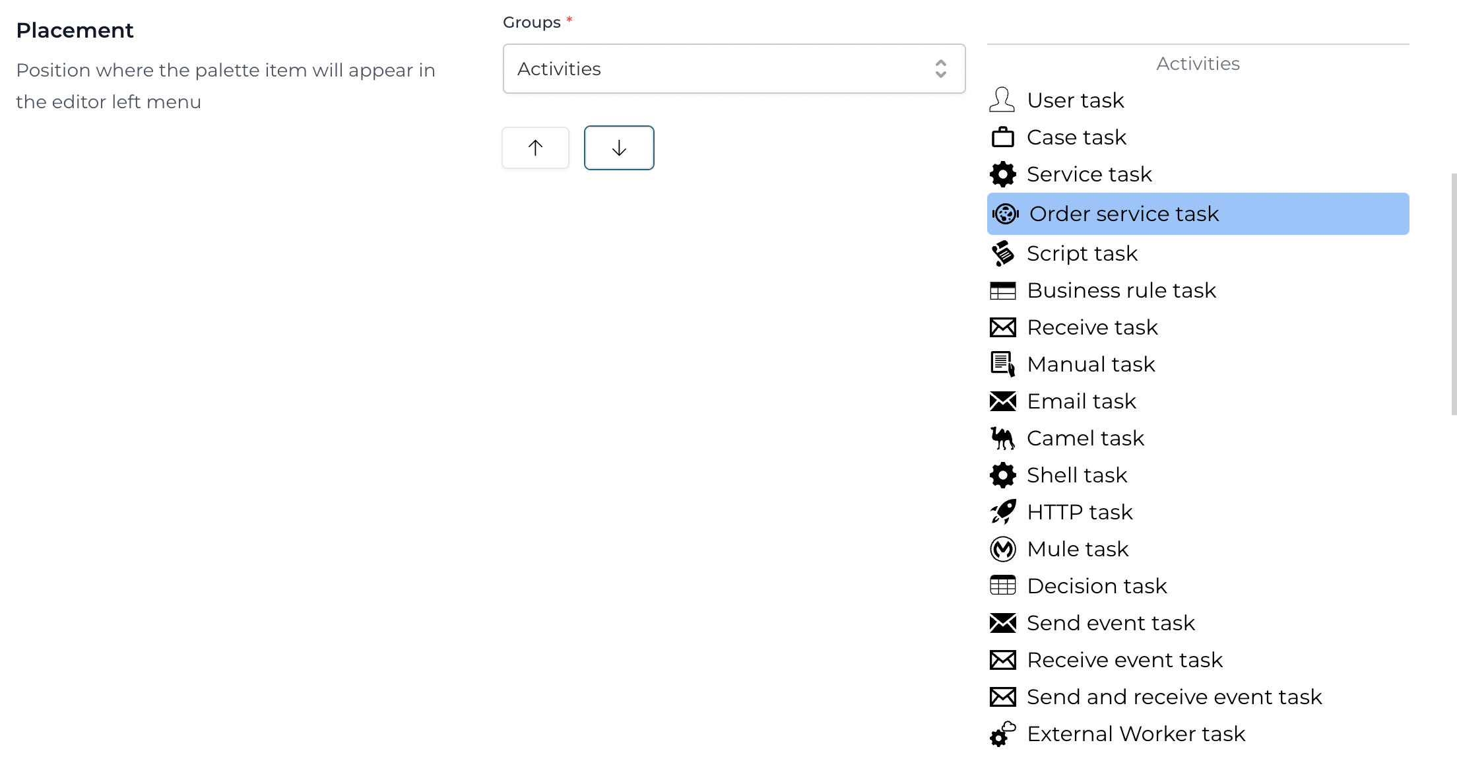Click the HTTP task rocket icon
This screenshot has height=784, width=1457.
pos(1003,511)
